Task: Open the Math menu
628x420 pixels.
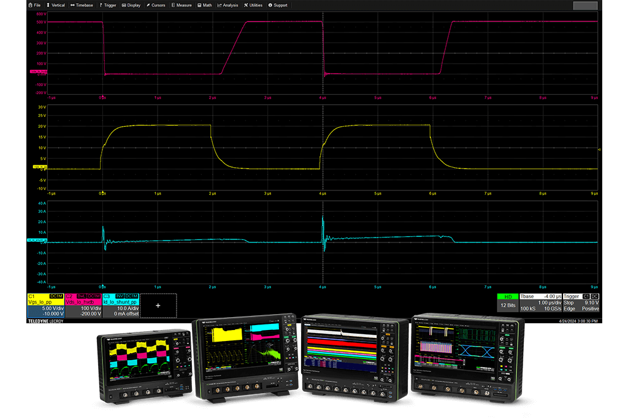Action: [x=205, y=5]
